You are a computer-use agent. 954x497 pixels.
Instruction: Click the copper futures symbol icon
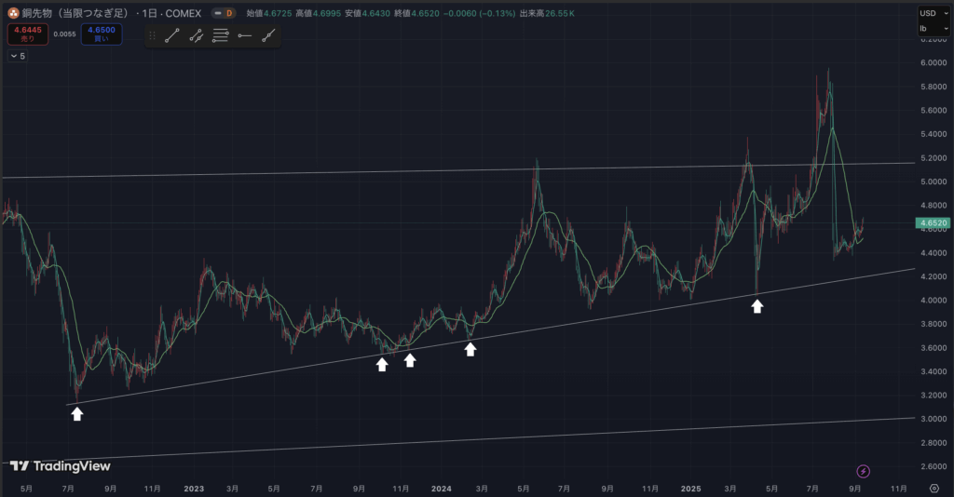14,14
